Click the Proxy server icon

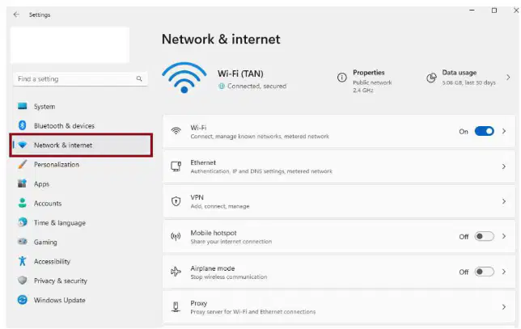(x=176, y=306)
